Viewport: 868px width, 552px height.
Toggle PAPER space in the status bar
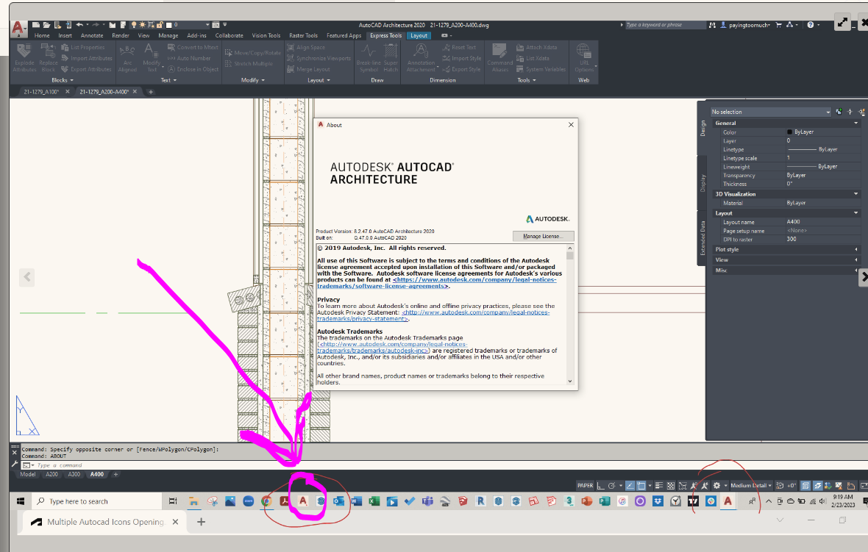click(586, 485)
